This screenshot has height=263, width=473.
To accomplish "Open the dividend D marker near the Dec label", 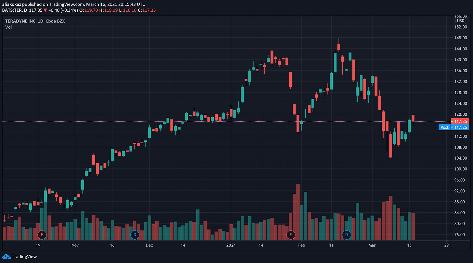I will pyautogui.click(x=134, y=234).
